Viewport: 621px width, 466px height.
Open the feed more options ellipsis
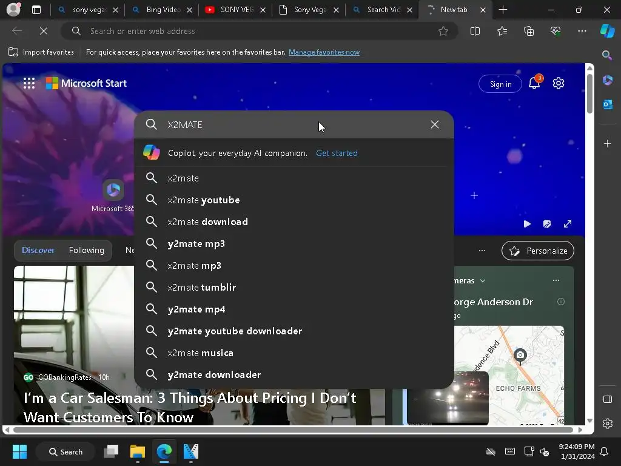coord(482,251)
